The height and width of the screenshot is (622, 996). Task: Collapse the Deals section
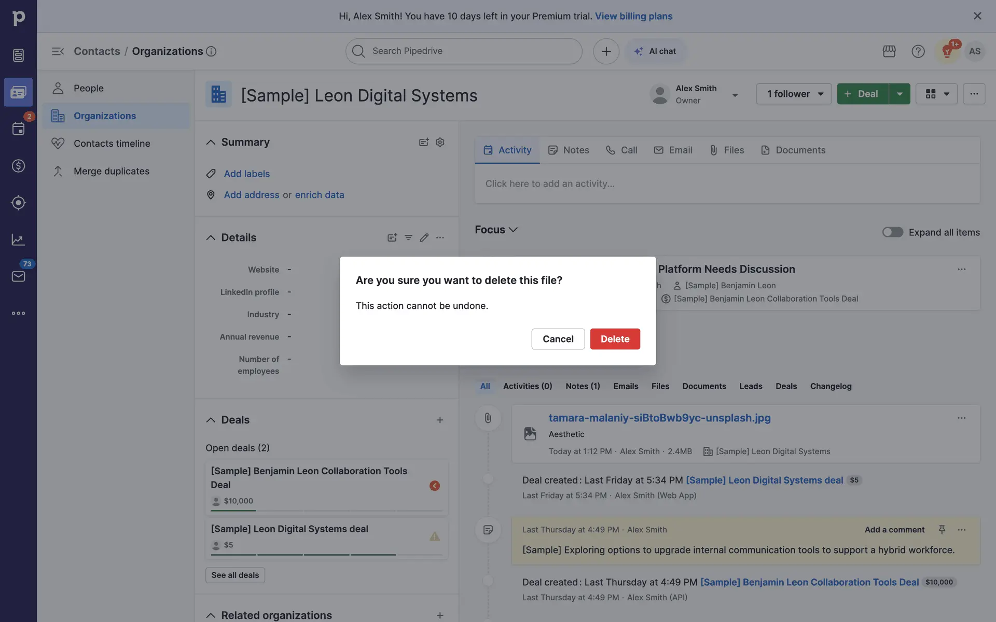[211, 420]
